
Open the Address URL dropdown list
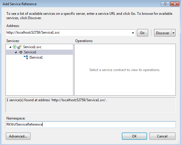(133, 33)
